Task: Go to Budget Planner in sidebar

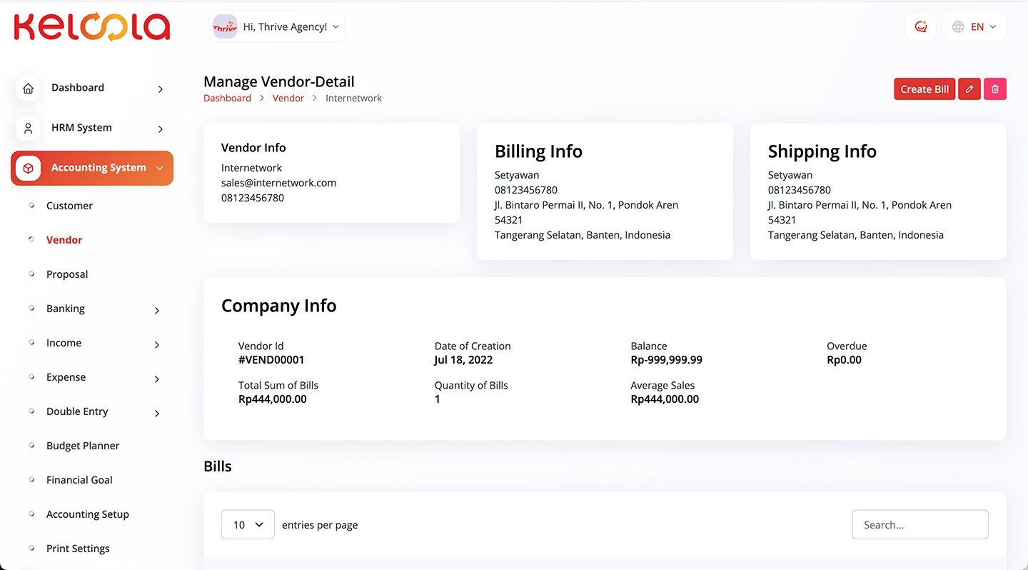Action: [83, 446]
